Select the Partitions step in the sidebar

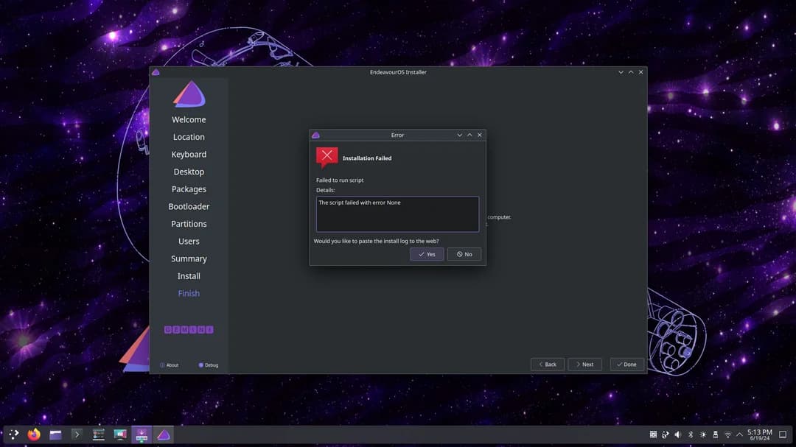point(189,223)
